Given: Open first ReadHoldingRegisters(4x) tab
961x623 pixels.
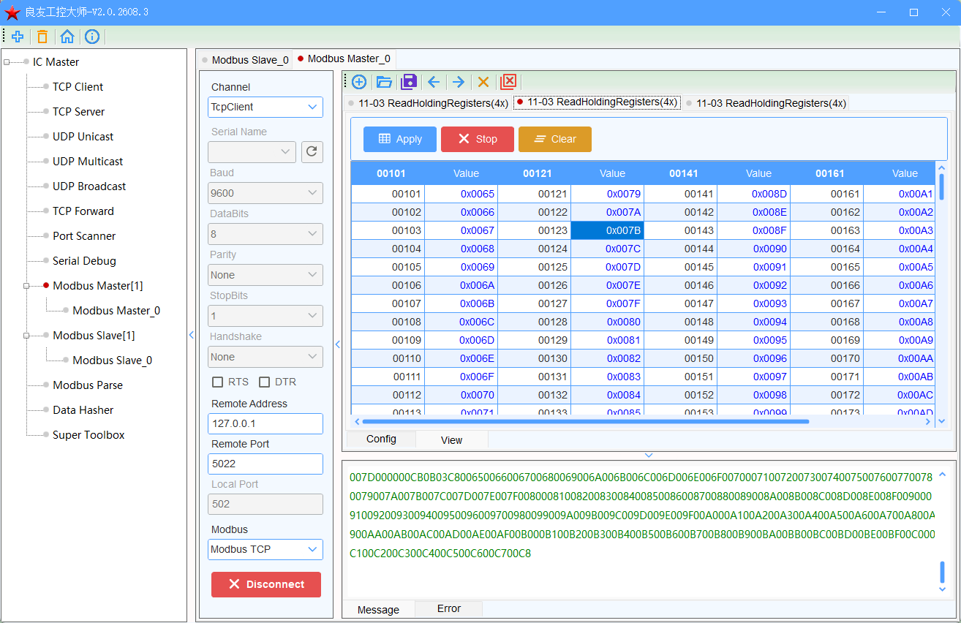Looking at the screenshot, I should click(x=428, y=103).
